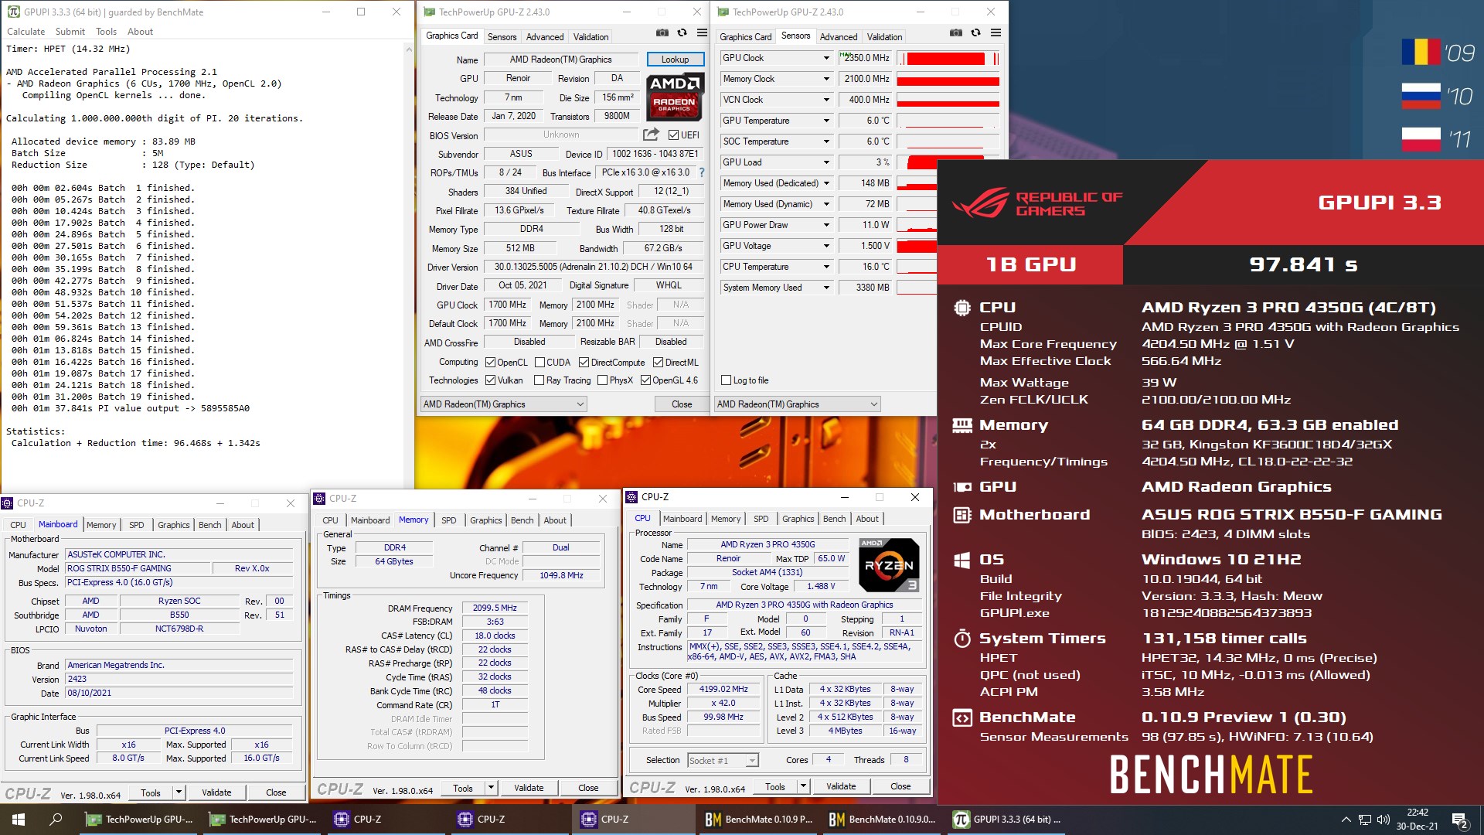Click the Poland '11 flag
Viewport: 1484px width, 835px height.
coord(1421,138)
